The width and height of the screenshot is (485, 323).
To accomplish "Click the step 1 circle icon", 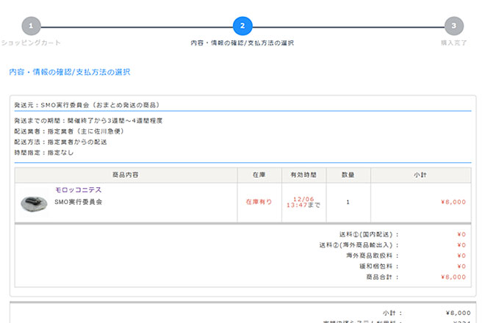I will [30, 26].
